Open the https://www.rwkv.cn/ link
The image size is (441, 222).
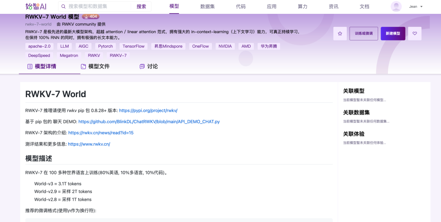pyautogui.click(x=89, y=144)
